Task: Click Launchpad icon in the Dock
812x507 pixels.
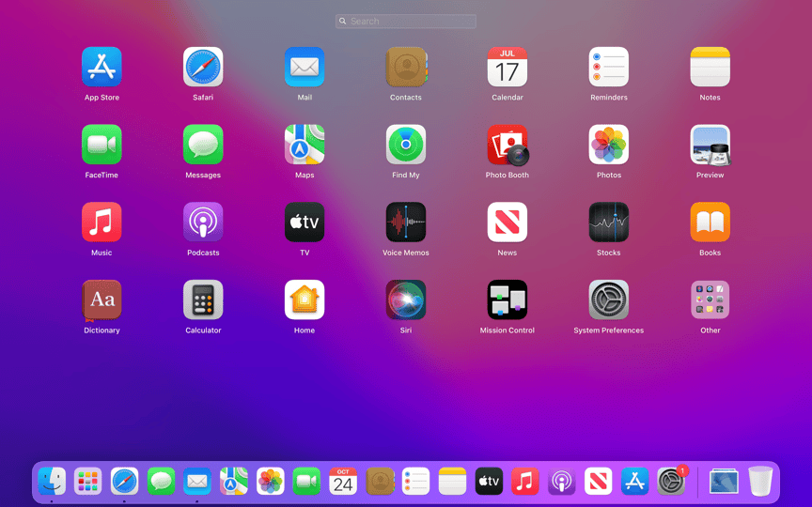Action: 88,481
